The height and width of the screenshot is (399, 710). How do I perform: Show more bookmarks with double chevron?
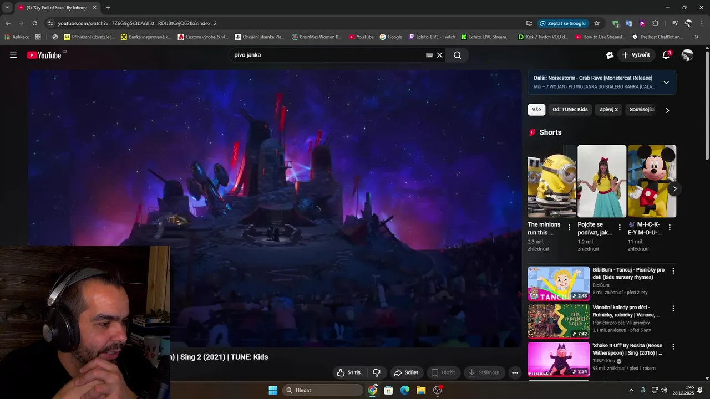click(x=697, y=37)
